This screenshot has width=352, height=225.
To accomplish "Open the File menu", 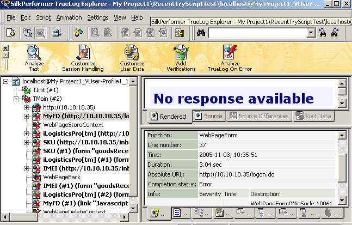I will click(x=11, y=17).
